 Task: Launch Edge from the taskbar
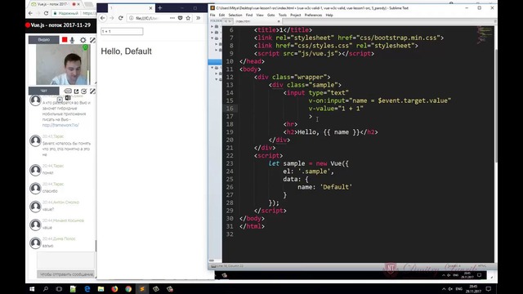pyautogui.click(x=87, y=289)
